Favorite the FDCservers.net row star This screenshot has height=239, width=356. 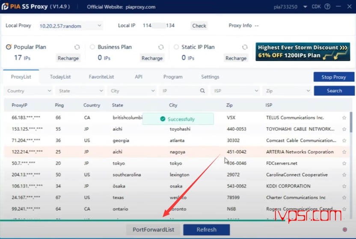[x=344, y=163]
